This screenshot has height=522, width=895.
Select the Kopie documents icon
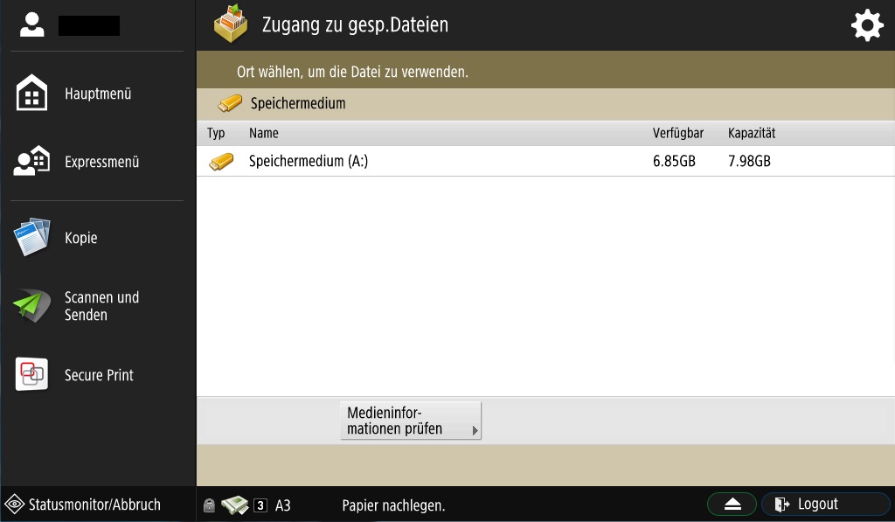(32, 236)
